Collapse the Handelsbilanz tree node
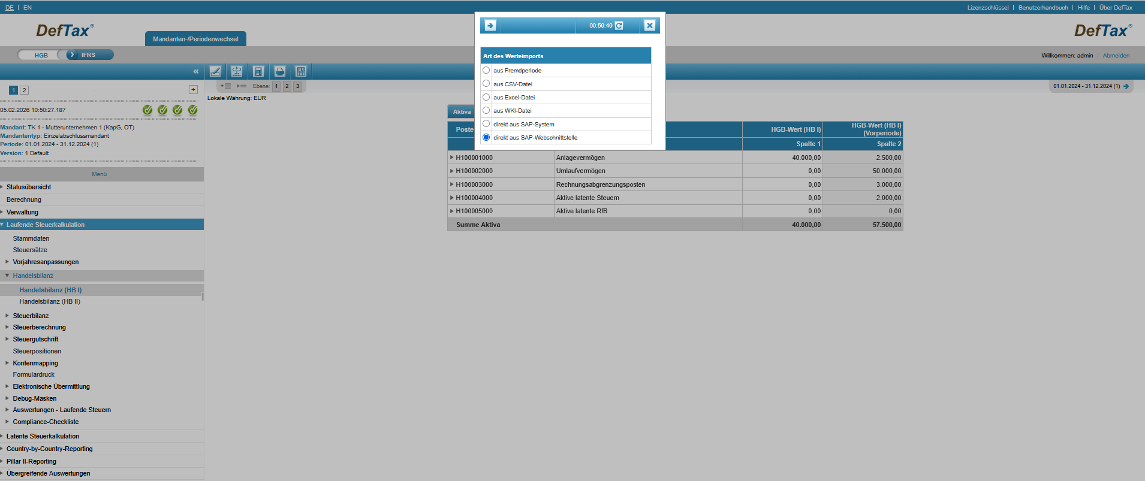Viewport: 1145px width, 481px height. 7,276
